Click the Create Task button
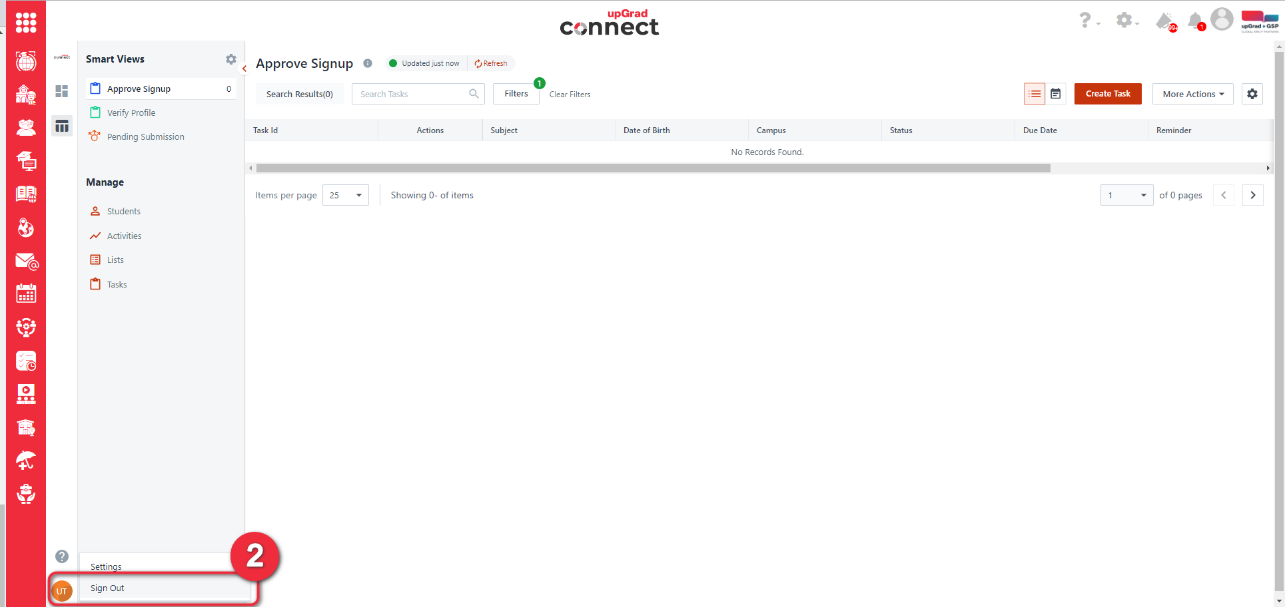The image size is (1285, 607). pyautogui.click(x=1107, y=94)
